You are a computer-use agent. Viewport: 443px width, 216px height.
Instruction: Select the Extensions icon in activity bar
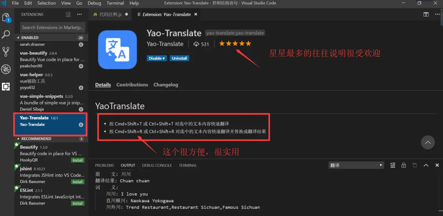[6, 86]
